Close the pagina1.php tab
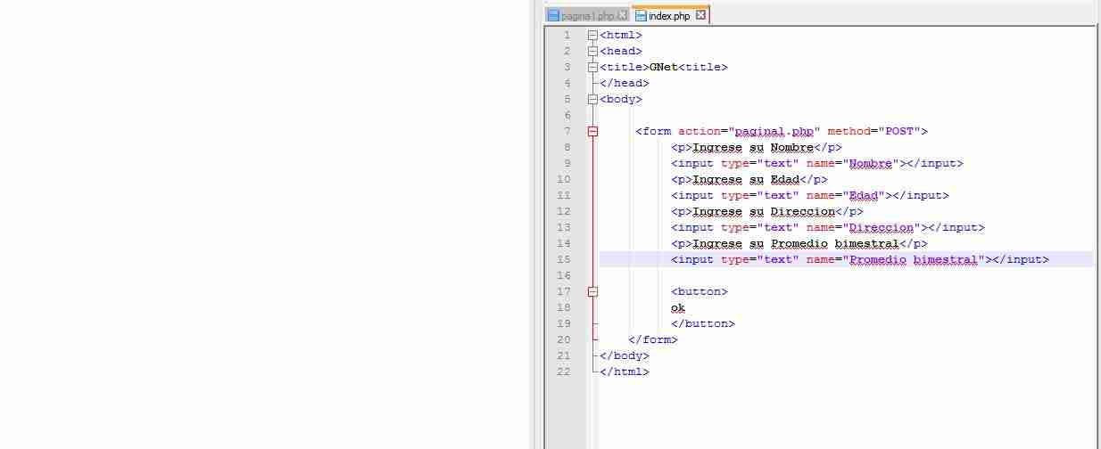This screenshot has height=449, width=1101. (x=623, y=15)
